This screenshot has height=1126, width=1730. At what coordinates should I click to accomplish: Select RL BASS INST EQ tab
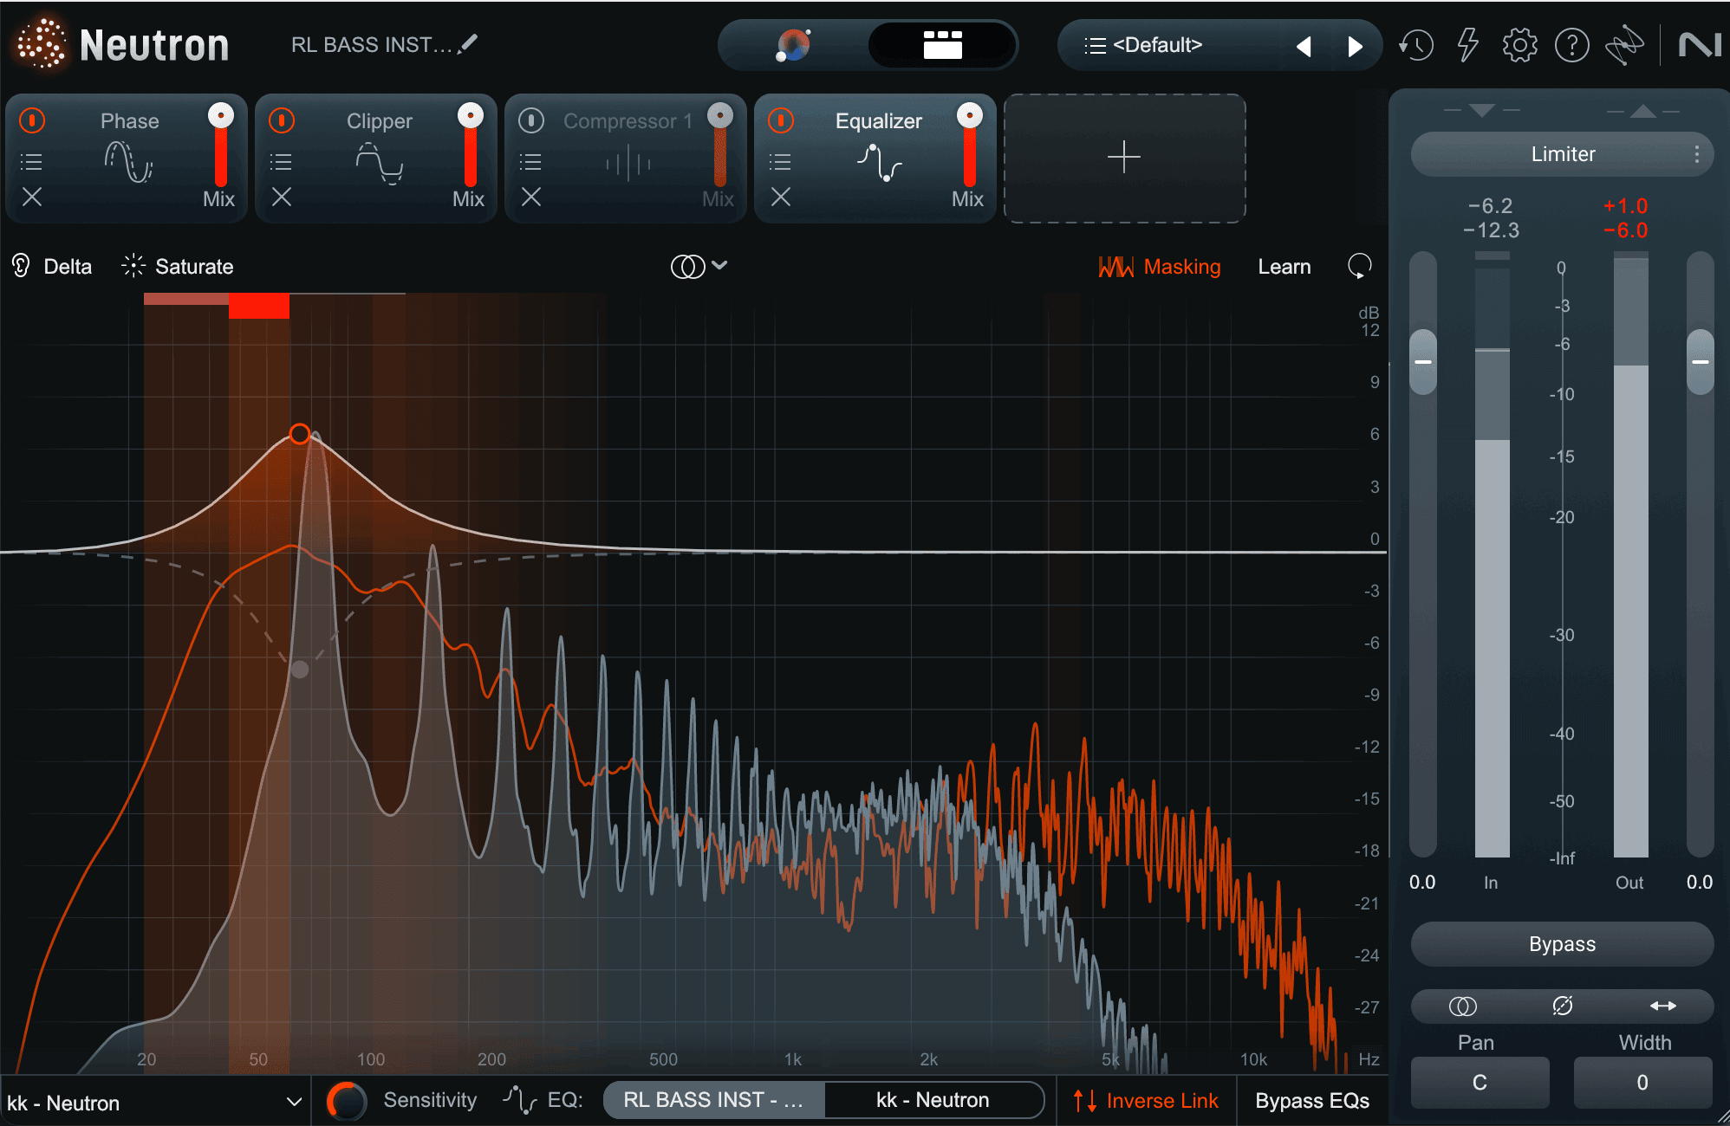(714, 1100)
